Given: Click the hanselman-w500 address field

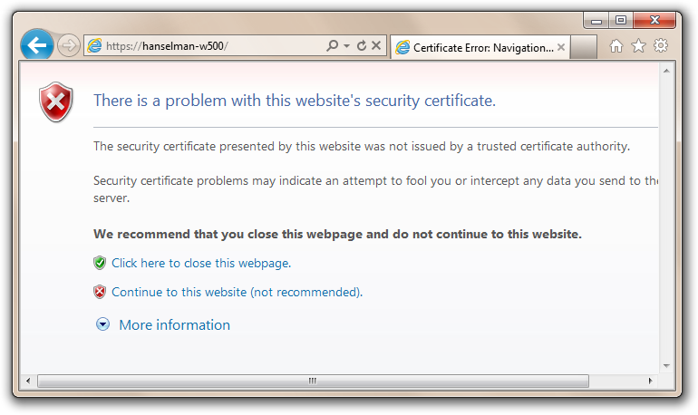Looking at the screenshot, I should coord(208,45).
